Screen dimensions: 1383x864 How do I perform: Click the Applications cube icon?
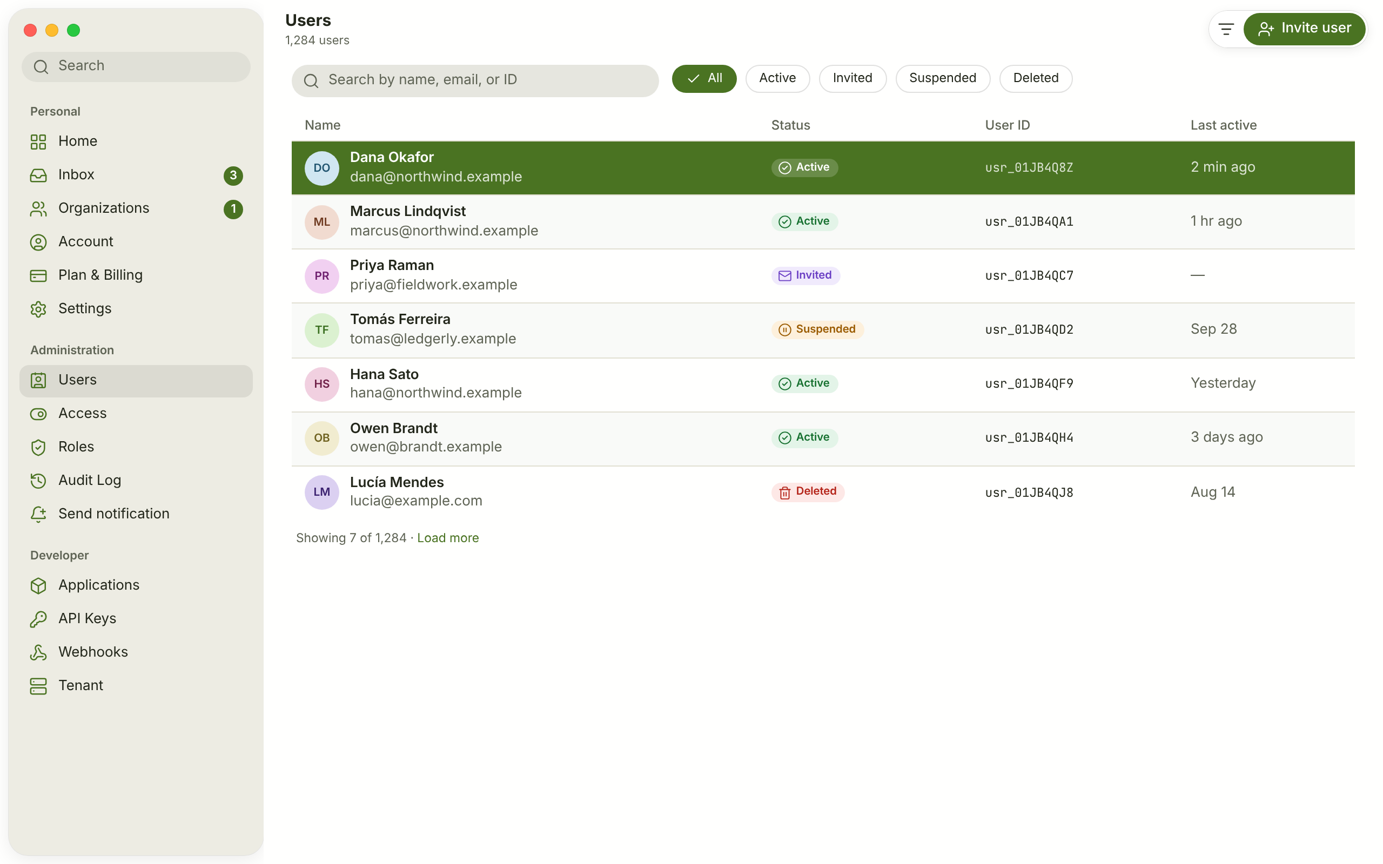[x=38, y=586]
